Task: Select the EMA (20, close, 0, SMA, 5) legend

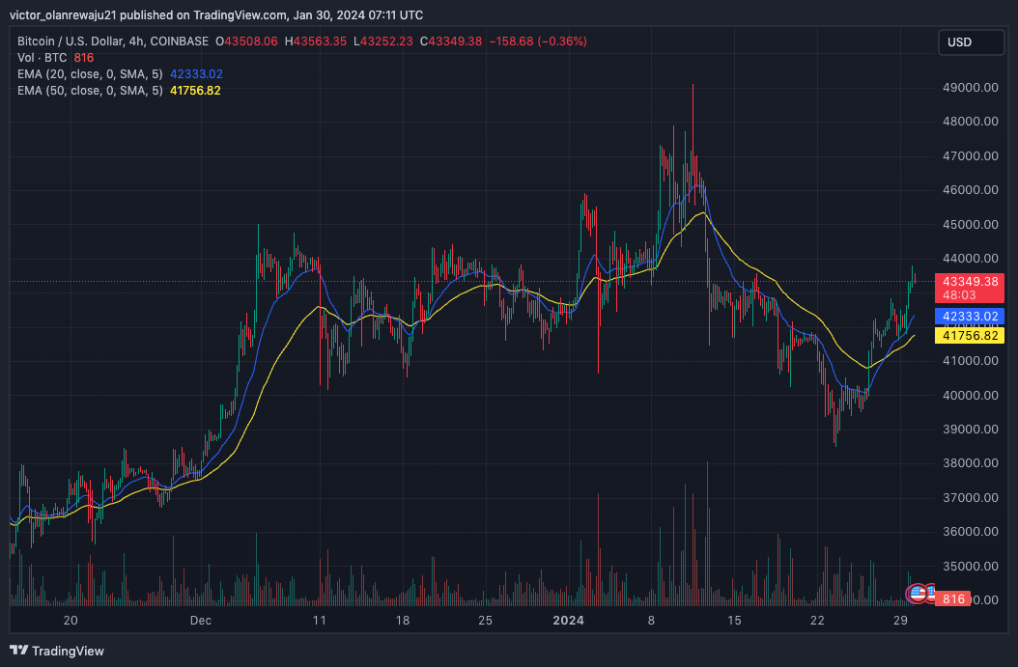Action: (90, 74)
